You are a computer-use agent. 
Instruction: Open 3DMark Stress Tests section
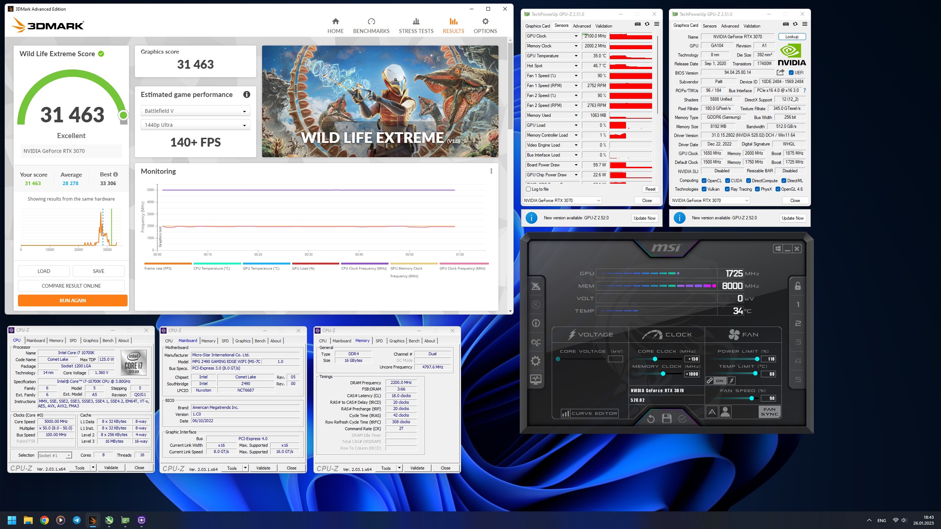pyautogui.click(x=416, y=26)
